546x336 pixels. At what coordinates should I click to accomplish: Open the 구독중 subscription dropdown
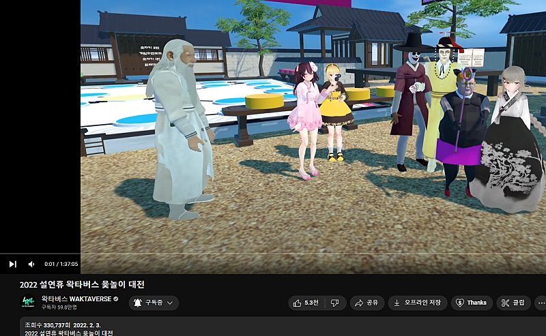click(154, 303)
